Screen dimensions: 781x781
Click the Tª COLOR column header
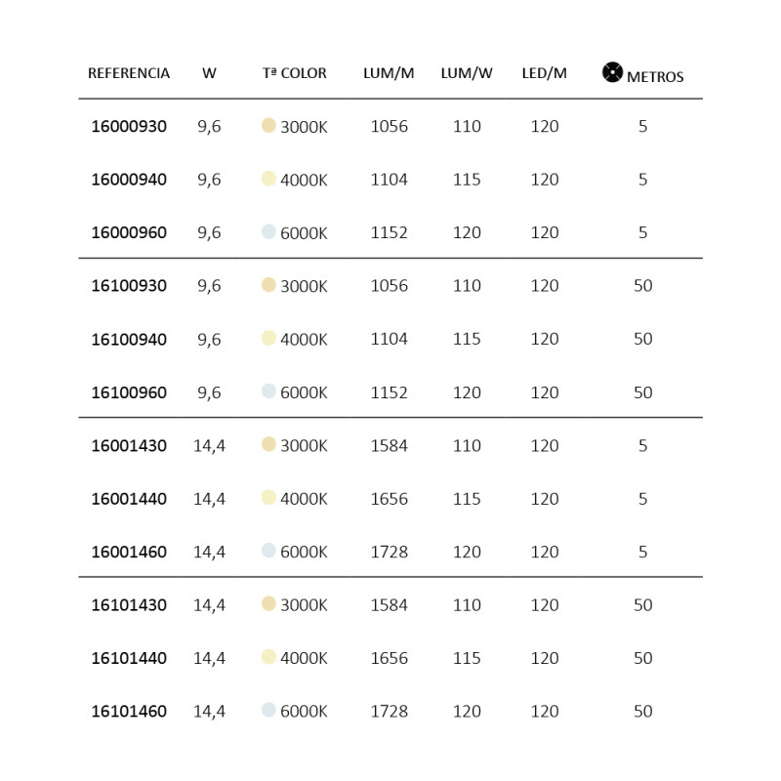295,73
